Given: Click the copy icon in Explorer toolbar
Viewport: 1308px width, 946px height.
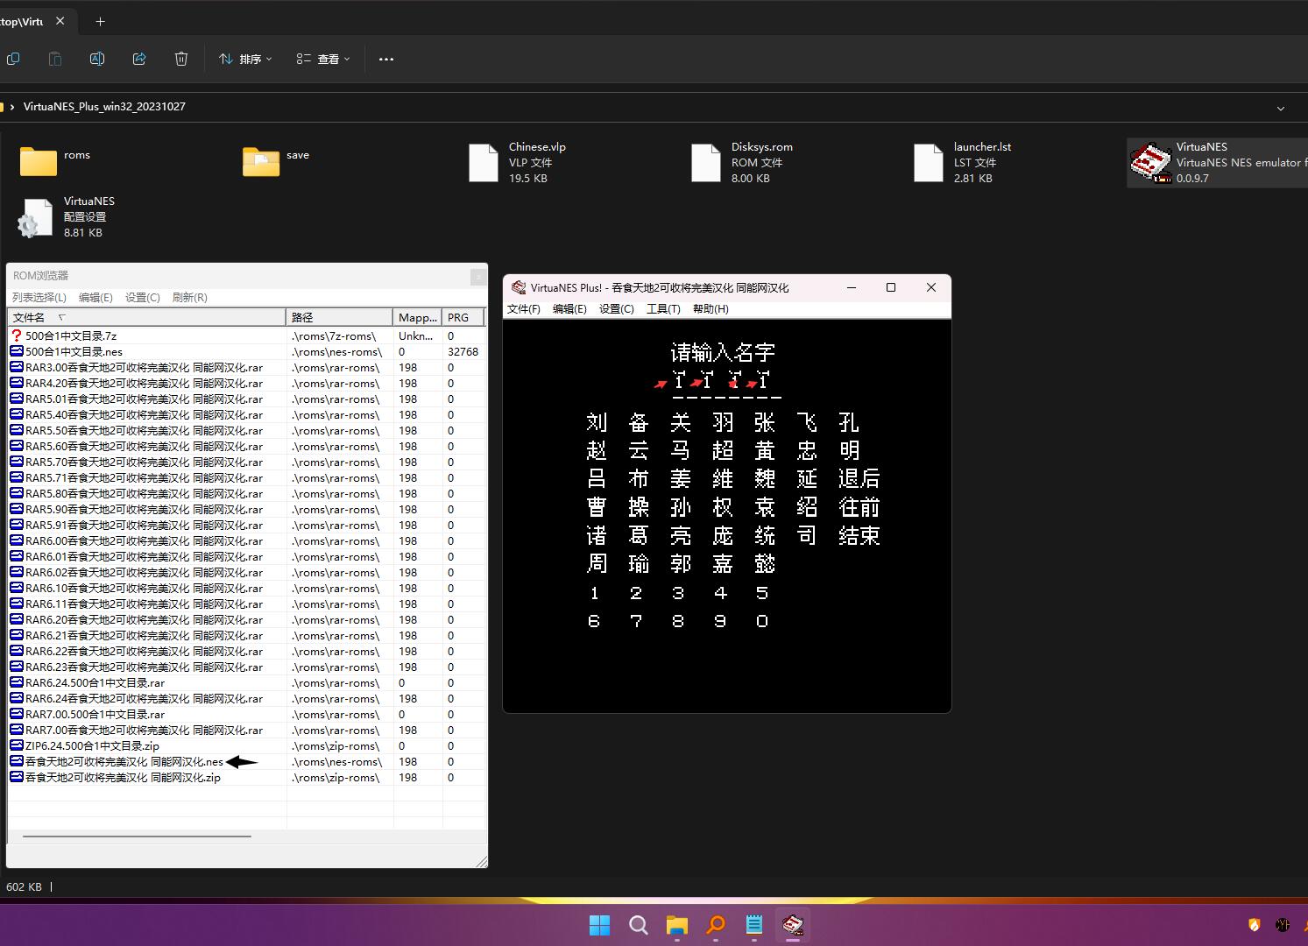Looking at the screenshot, I should (13, 59).
